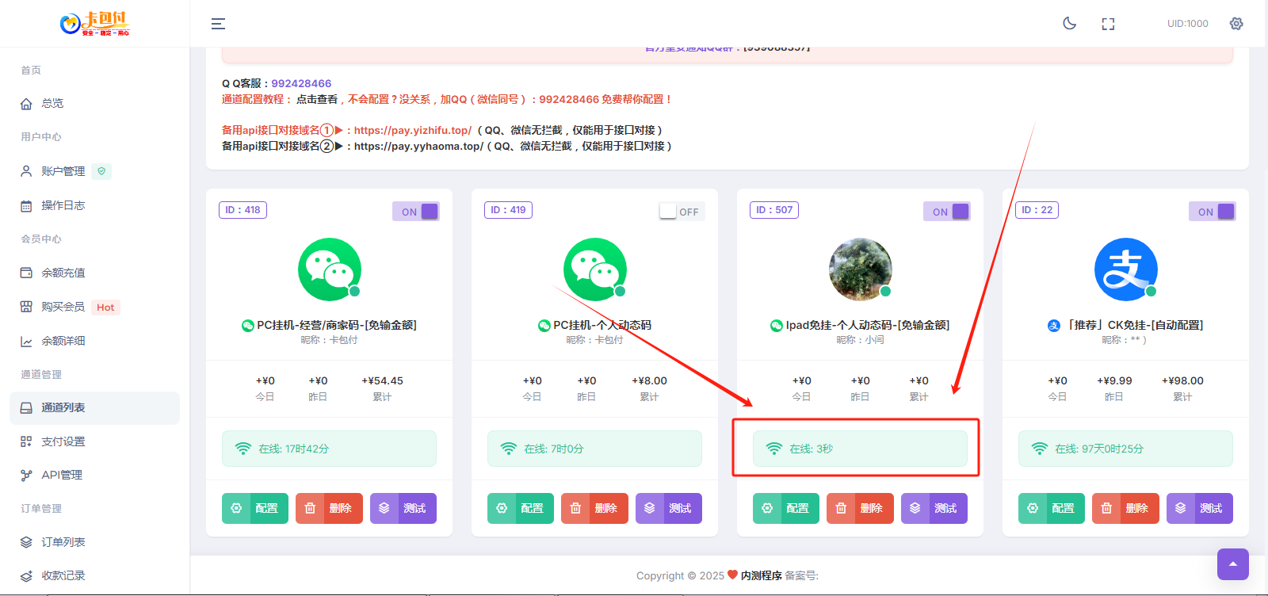Click WeChat avatar on channel 419
The width and height of the screenshot is (1268, 596).
(595, 269)
